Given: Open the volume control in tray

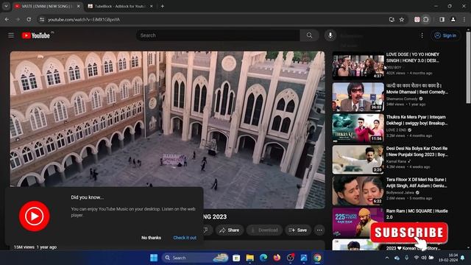Looking at the screenshot, I should [x=424, y=258].
